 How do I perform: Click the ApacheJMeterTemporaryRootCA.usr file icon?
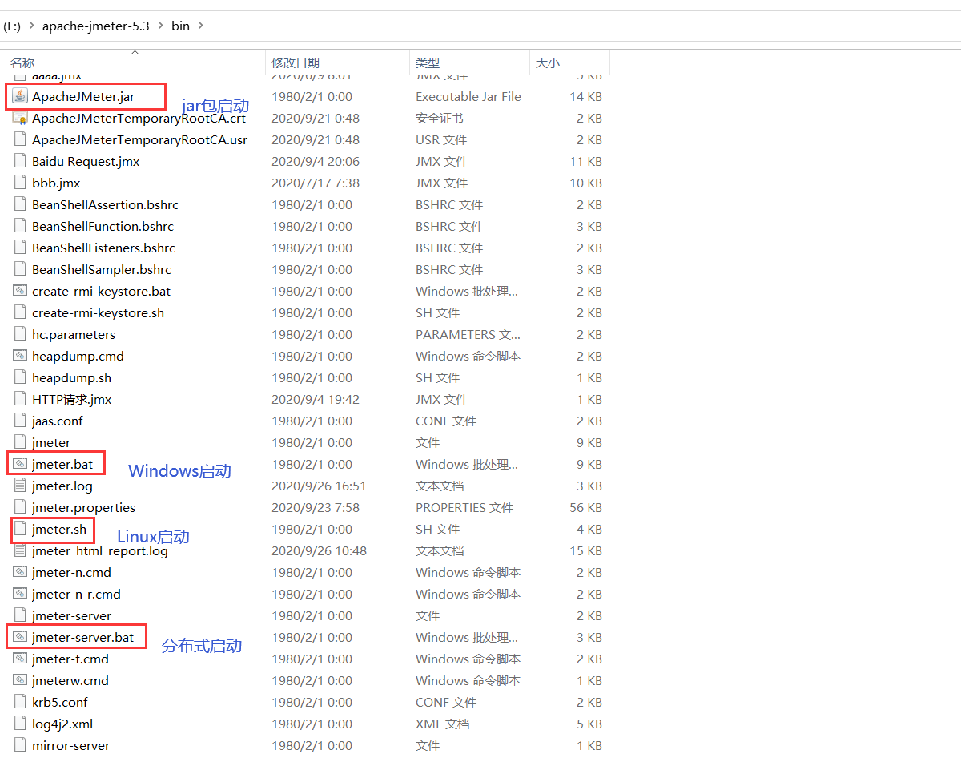pos(20,139)
